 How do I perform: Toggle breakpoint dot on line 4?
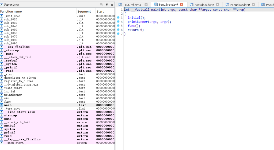pos(118,21)
